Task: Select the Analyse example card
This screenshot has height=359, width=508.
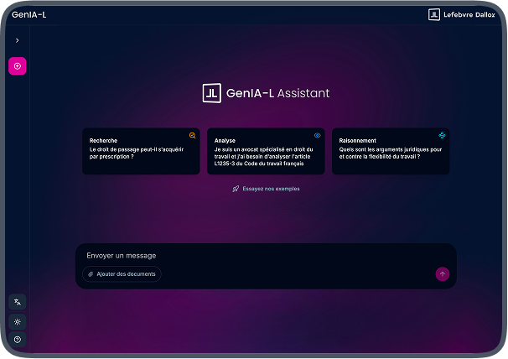Action: point(266,152)
